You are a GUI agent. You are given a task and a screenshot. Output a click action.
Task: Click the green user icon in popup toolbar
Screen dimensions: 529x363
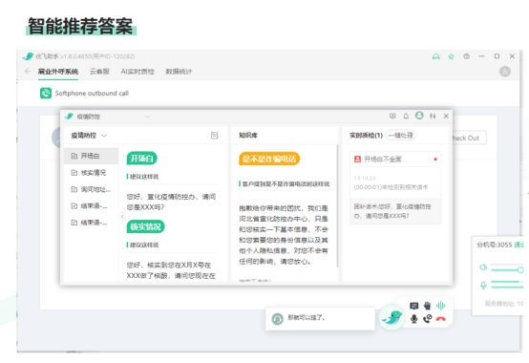click(x=419, y=116)
